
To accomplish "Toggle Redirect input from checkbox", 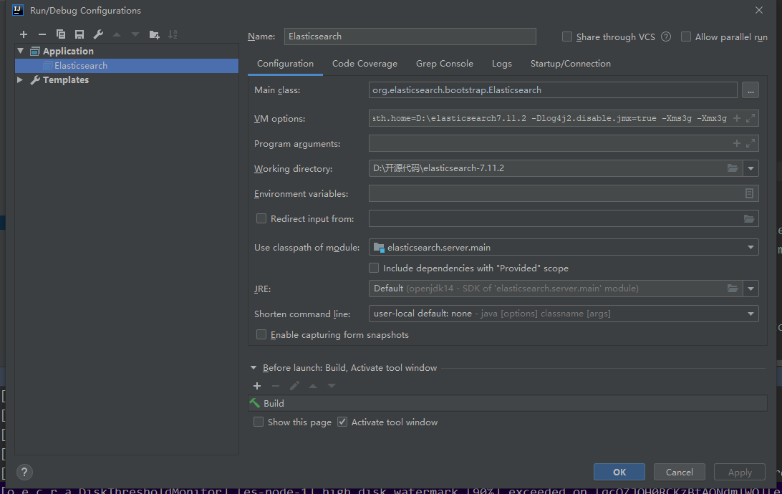I will click(261, 219).
